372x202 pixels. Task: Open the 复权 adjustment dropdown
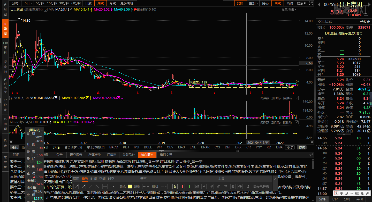[241, 3]
